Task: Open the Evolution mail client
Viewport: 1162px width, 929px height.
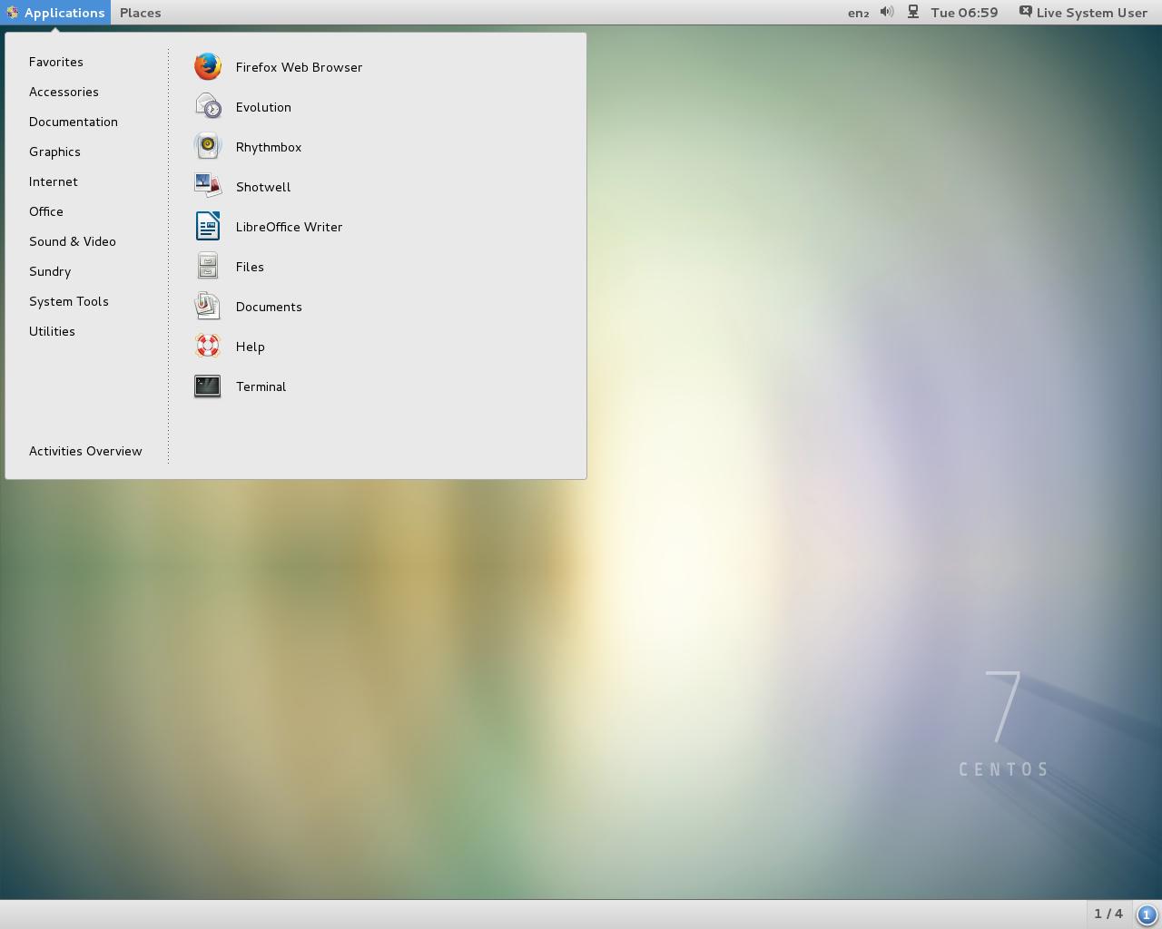Action: [263, 107]
